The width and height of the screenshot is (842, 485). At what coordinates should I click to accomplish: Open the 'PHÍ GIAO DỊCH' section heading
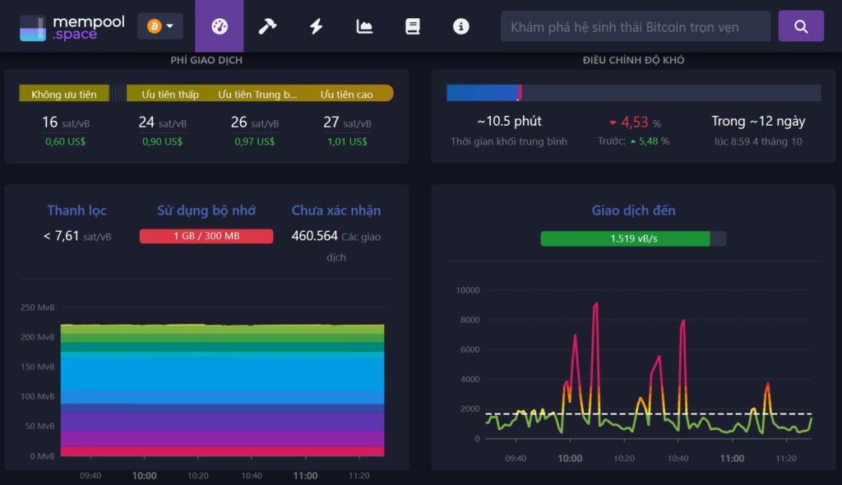click(x=206, y=60)
